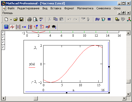
Task: Click vertical scrollbar down arrow
Action: [128, 94]
